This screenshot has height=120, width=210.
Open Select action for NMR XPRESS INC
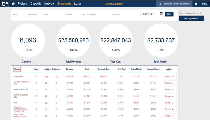169,89
